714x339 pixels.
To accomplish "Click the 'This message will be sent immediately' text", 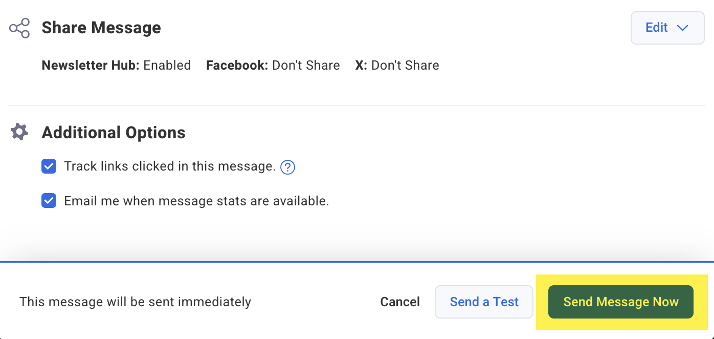I will tap(135, 302).
